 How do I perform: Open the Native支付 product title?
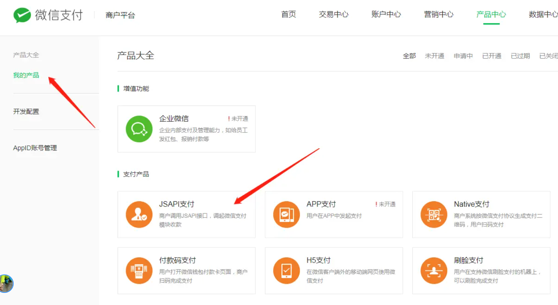471,204
